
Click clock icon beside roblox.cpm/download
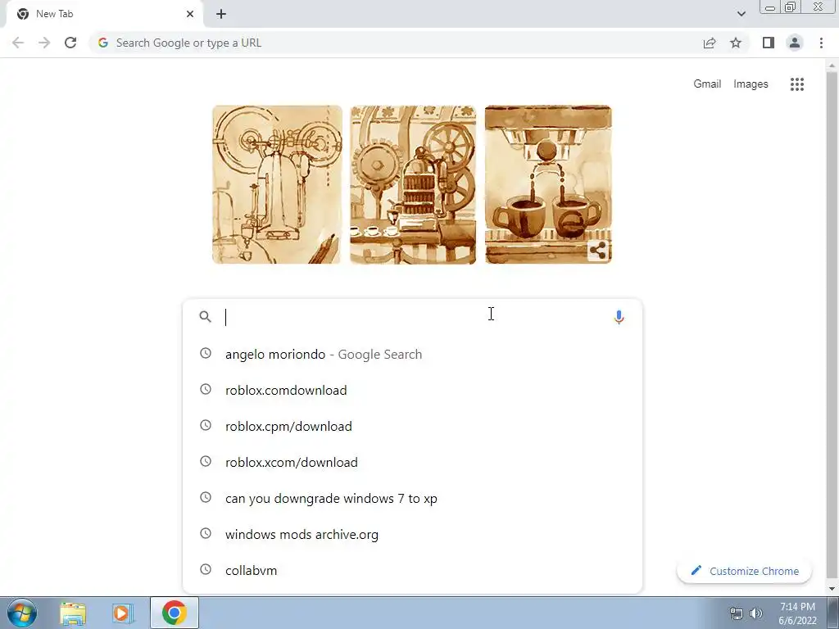click(x=206, y=425)
